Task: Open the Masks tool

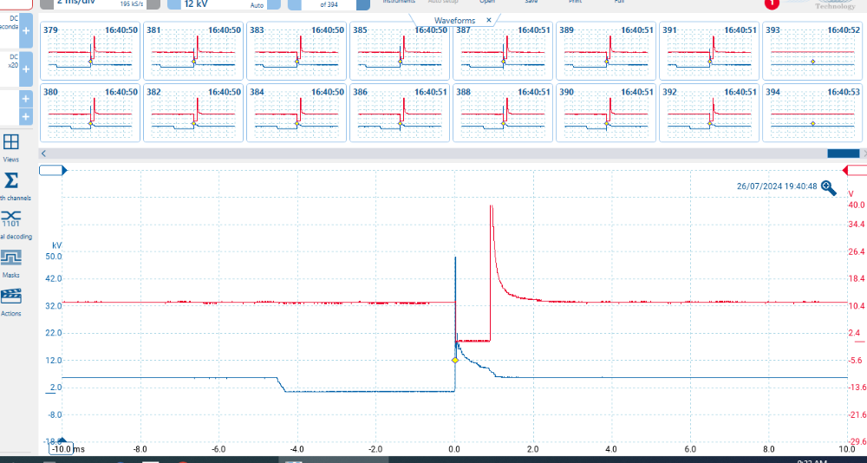Action: coord(12,258)
